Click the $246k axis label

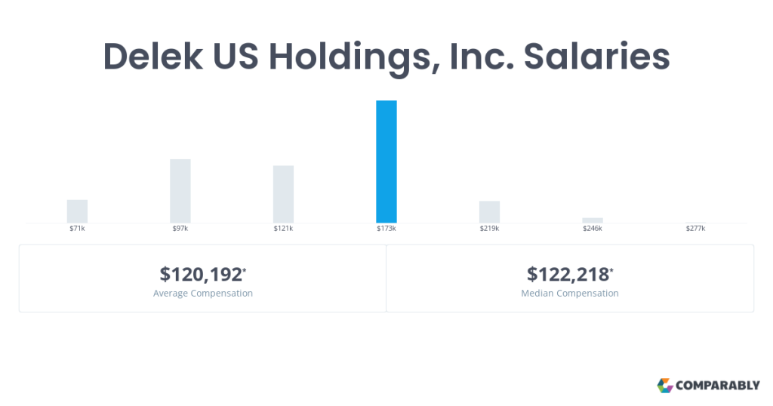point(593,229)
